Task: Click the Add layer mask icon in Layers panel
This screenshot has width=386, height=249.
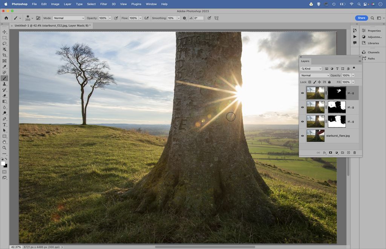Action: pyautogui.click(x=331, y=152)
